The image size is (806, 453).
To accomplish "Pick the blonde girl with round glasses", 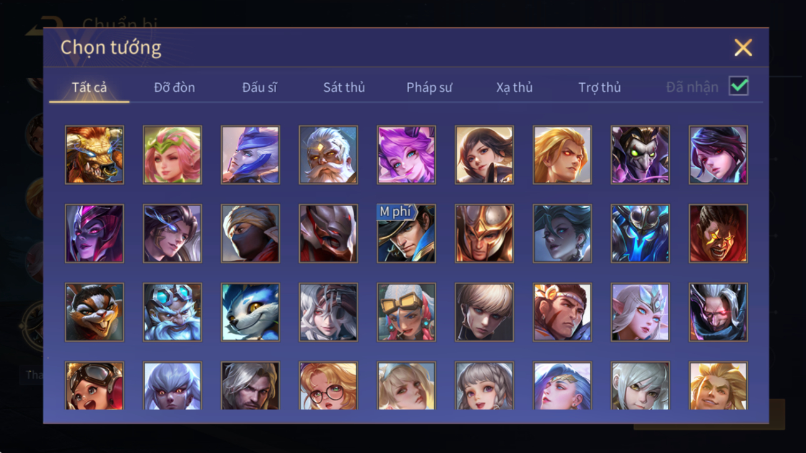I will point(328,386).
